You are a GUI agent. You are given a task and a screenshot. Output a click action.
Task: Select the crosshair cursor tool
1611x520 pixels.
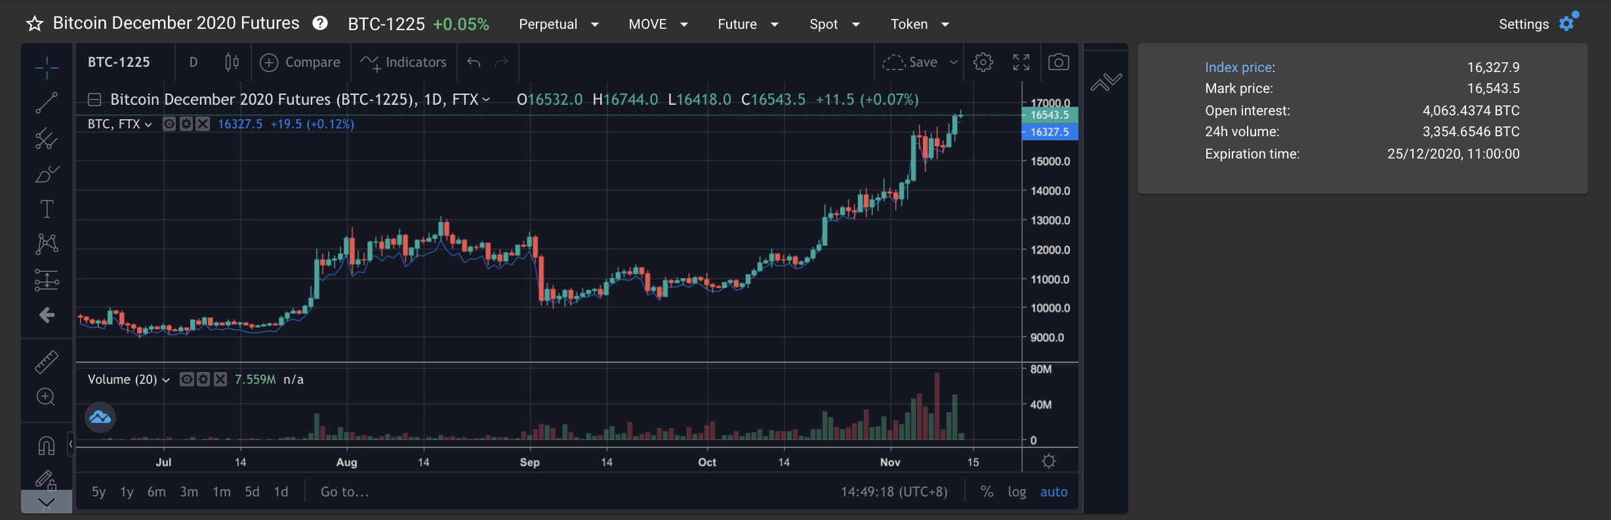click(x=47, y=67)
